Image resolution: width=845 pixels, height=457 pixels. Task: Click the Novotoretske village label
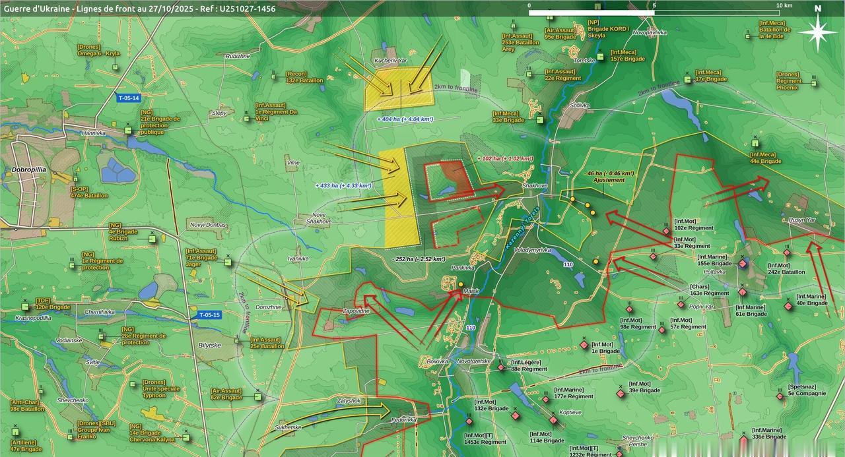[475, 361]
